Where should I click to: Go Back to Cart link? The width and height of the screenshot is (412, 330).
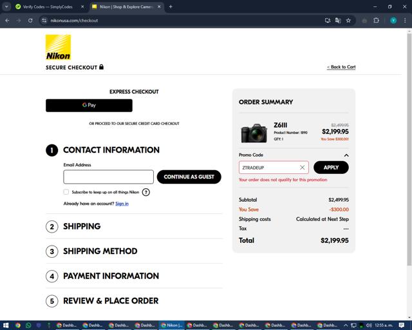click(x=341, y=67)
